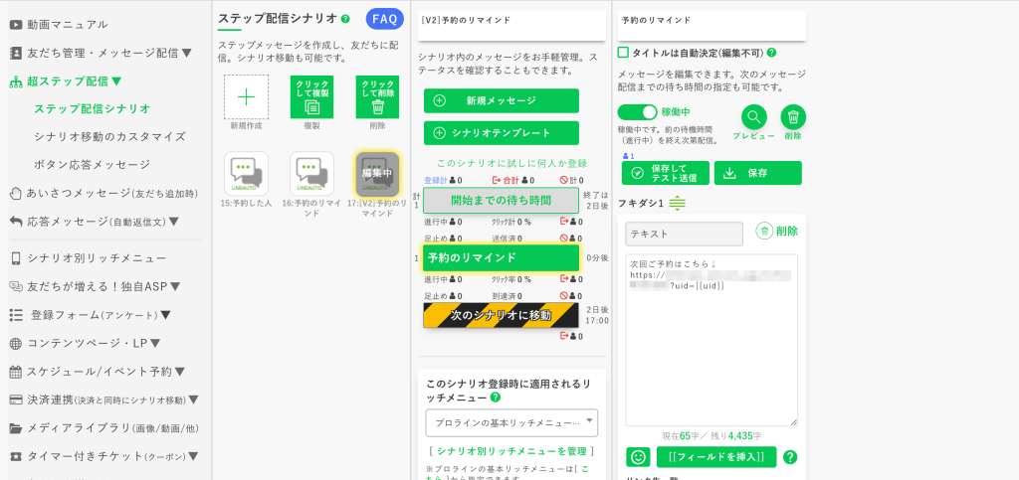Viewport: 1019px width, 480px height.
Task: Click the plus box for 新規作成
Action: tap(247, 97)
